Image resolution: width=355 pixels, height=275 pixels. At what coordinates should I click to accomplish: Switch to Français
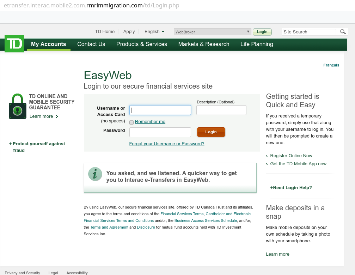click(331, 65)
